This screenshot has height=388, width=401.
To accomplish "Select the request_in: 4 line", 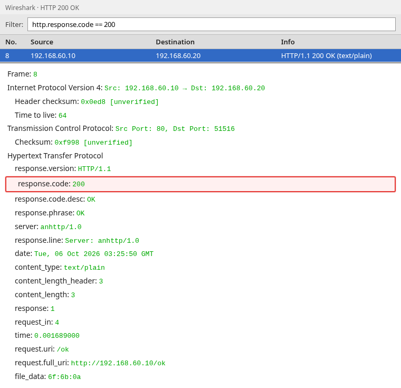I will tap(37, 322).
